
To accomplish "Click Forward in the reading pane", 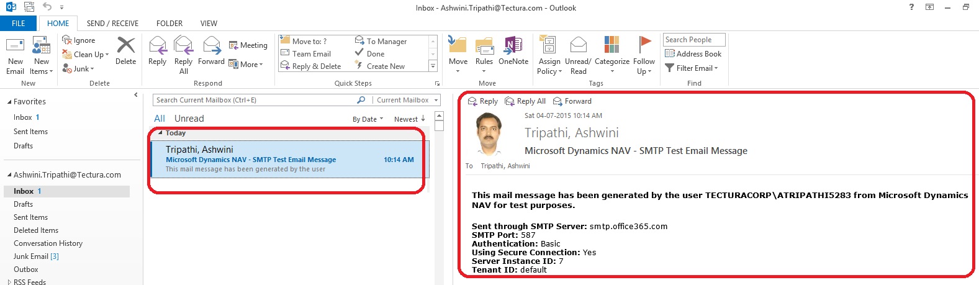I will 572,101.
